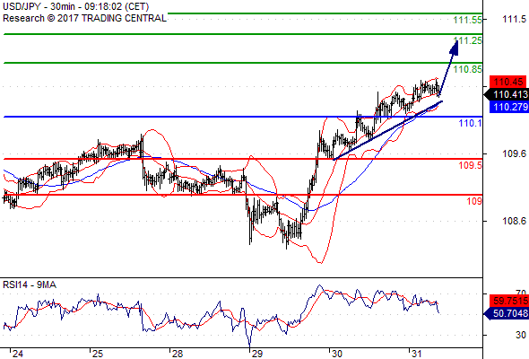The image size is (529, 359).
Task: Select date label 24 on time axis
Action: 18,354
